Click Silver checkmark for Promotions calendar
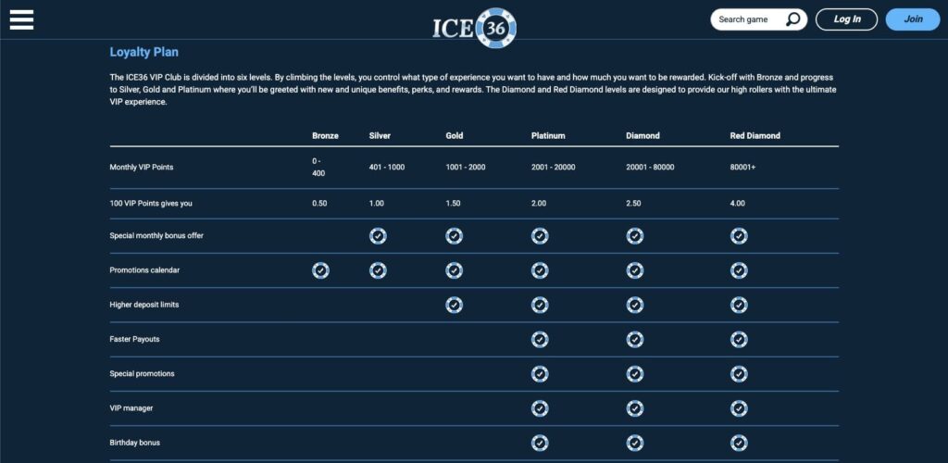The image size is (948, 463). pos(378,270)
